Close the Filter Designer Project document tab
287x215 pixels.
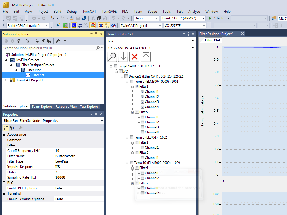(x=242, y=34)
